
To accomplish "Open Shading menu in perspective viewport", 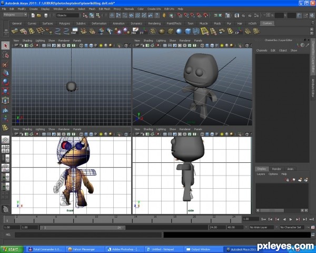I will point(148,41).
